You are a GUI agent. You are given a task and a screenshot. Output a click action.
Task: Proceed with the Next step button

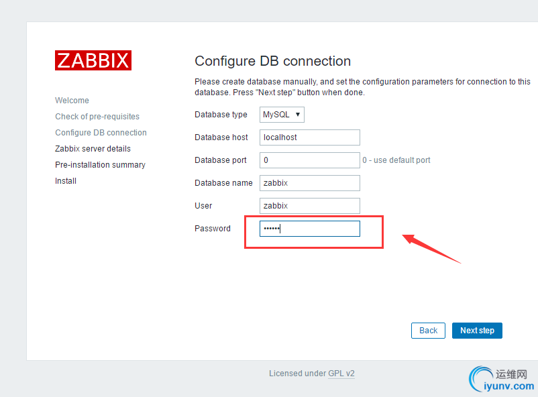pos(477,331)
